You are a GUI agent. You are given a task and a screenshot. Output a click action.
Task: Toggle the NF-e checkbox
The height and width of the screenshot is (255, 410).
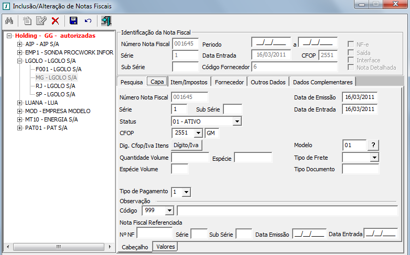pyautogui.click(x=351, y=44)
